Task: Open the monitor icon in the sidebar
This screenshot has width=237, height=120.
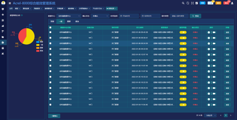Action: 3,9
